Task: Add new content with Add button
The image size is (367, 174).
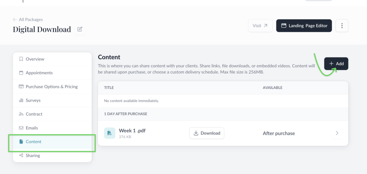Action: 336,64
